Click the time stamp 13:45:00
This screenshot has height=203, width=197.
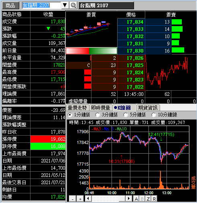coord(134,94)
